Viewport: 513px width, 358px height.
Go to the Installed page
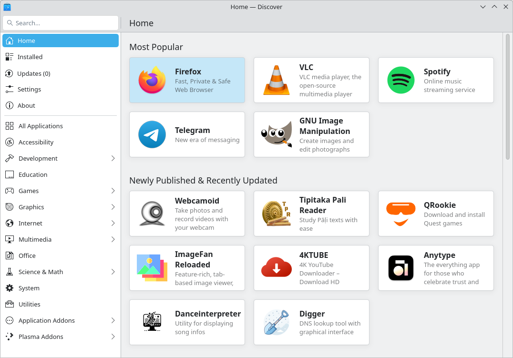61,57
